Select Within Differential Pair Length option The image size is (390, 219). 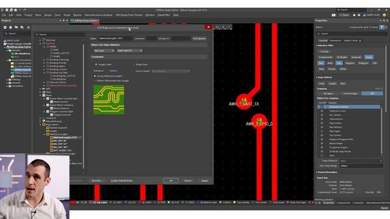coord(95,81)
